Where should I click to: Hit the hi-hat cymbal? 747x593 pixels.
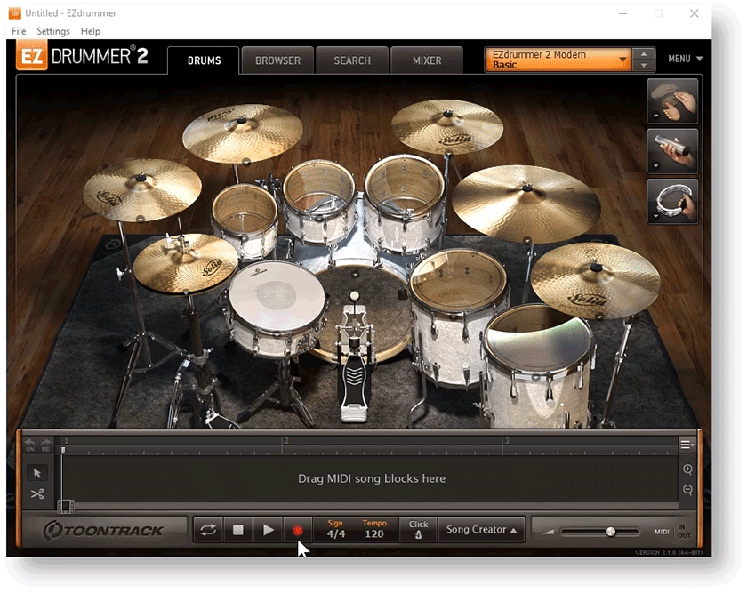pos(185,262)
